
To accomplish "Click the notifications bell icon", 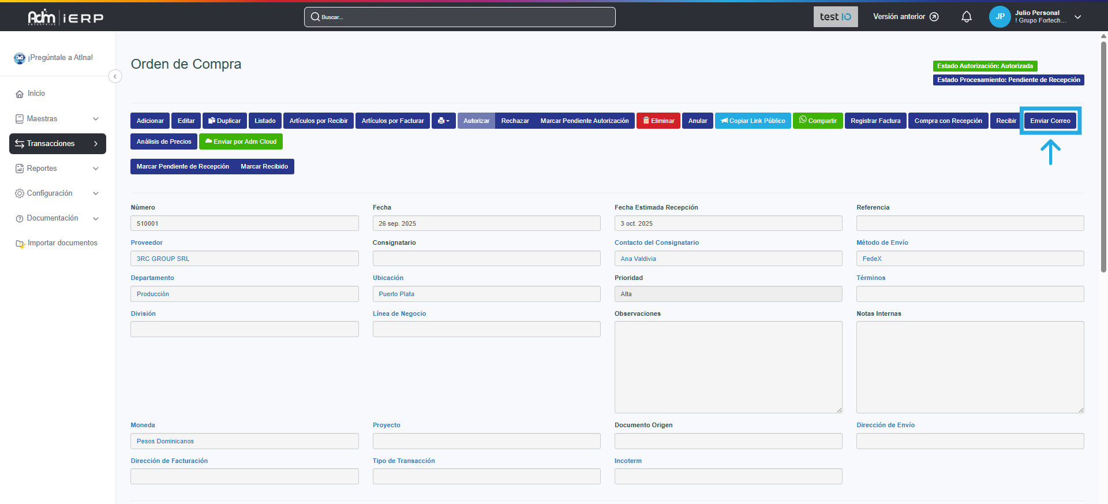I will point(966,17).
